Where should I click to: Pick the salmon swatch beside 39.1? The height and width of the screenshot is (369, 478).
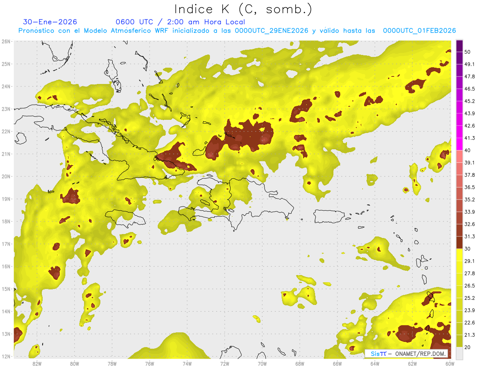459,156
